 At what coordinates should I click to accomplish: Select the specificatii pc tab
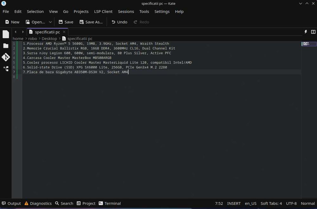click(47, 32)
